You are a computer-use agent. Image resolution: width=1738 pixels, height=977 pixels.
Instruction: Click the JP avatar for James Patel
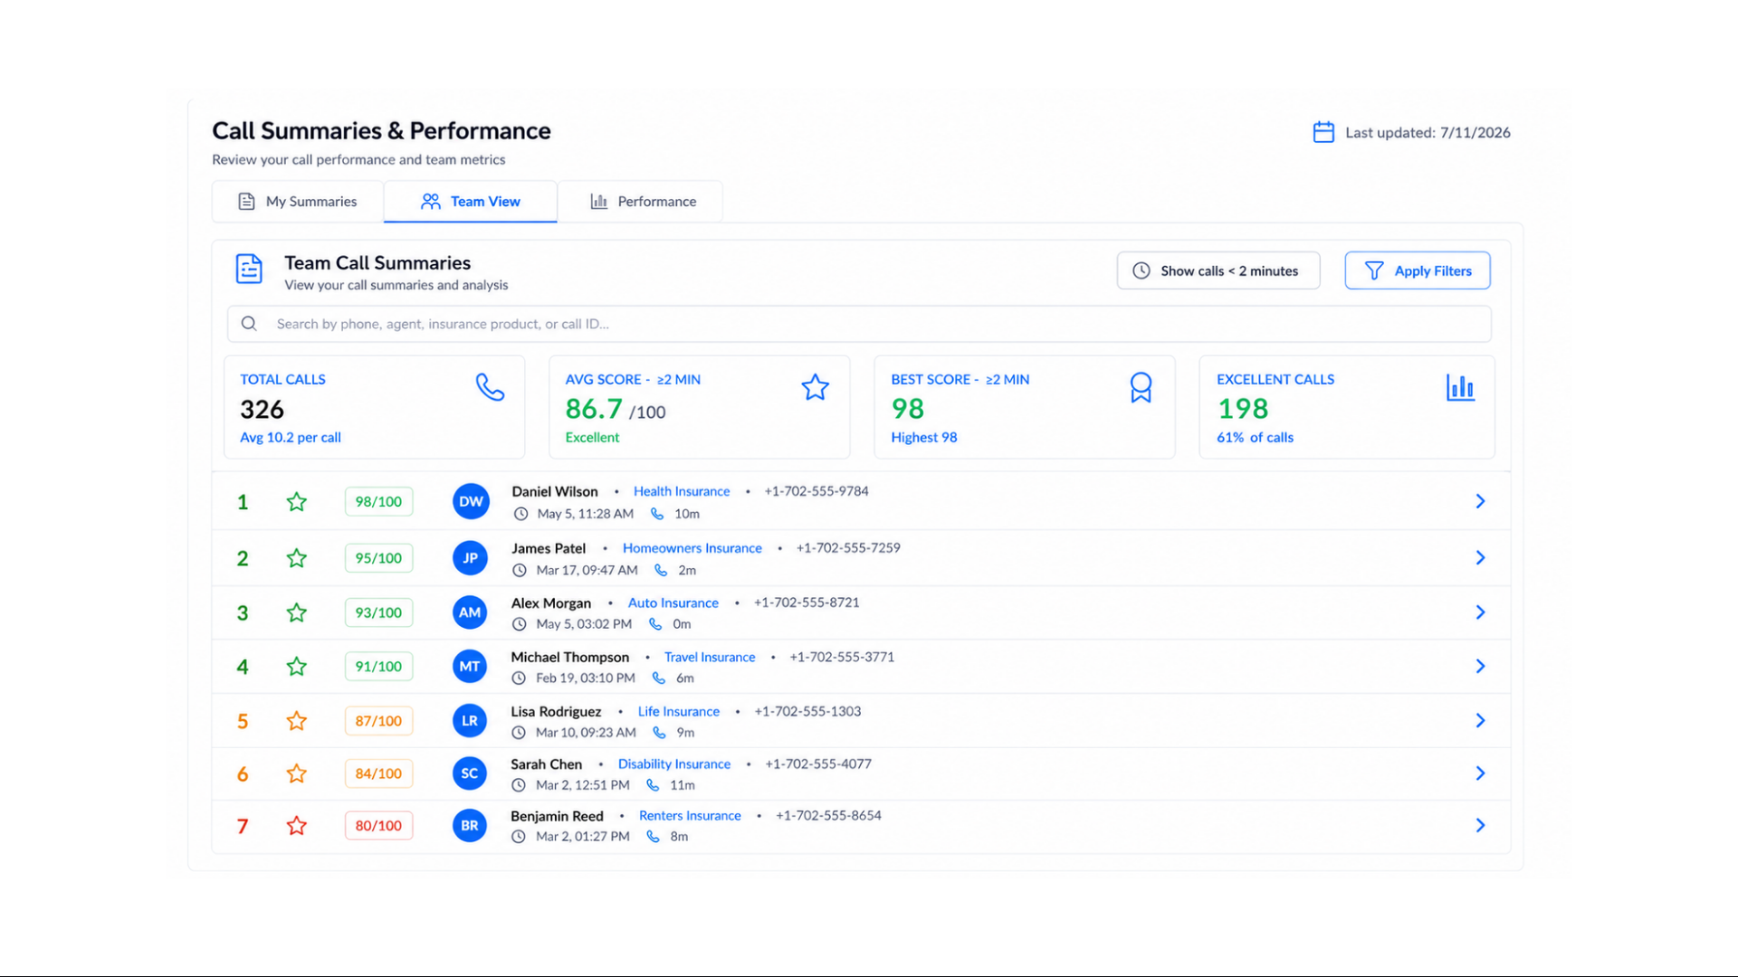(x=470, y=558)
